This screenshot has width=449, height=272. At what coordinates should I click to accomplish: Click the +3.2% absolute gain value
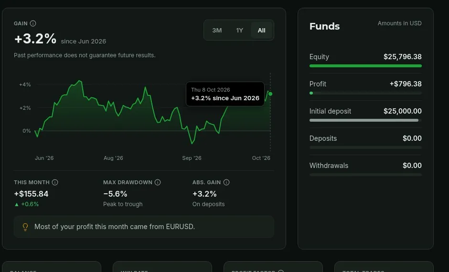point(204,194)
